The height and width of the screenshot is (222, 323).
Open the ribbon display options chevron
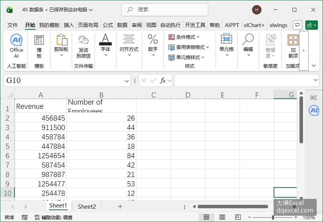(314, 66)
